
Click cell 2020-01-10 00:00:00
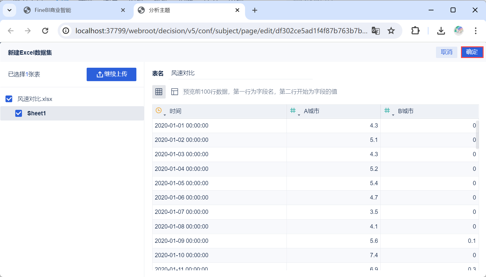tap(220, 255)
